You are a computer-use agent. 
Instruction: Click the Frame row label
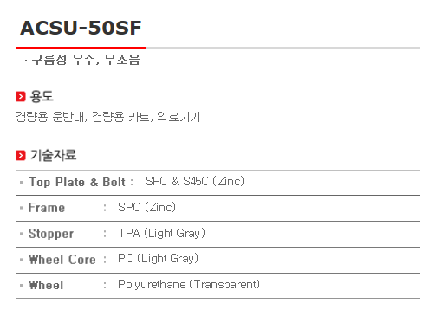coord(47,208)
